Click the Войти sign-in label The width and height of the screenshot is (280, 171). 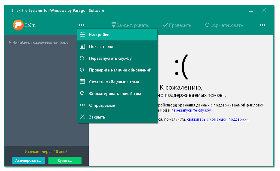point(31,25)
